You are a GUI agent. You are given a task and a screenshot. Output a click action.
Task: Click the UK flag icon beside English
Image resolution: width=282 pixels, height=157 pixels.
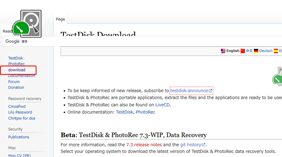(223, 51)
